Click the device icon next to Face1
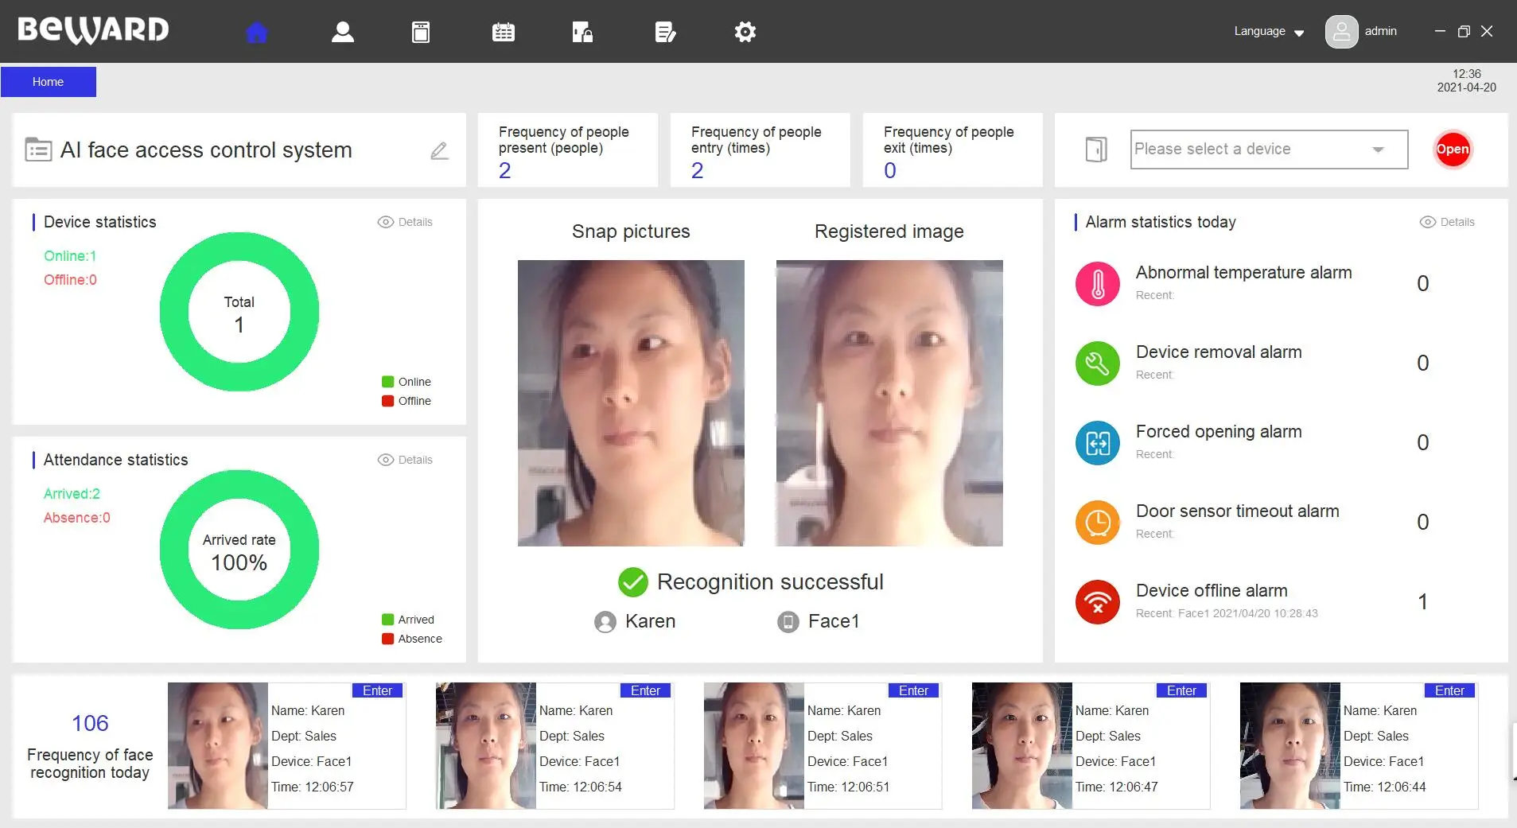 coord(788,622)
